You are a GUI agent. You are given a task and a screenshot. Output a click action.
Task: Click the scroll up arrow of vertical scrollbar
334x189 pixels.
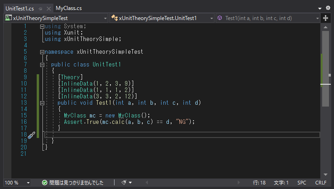325,27
